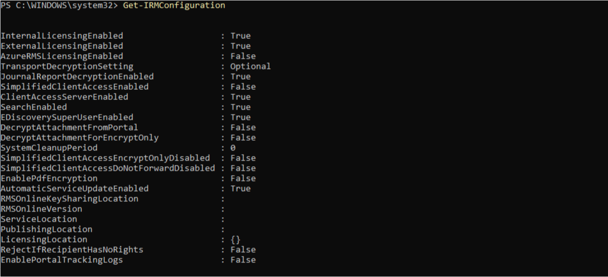Click the True value beside ClientAccessServerEnabled
This screenshot has height=277, width=608.
[x=240, y=97]
